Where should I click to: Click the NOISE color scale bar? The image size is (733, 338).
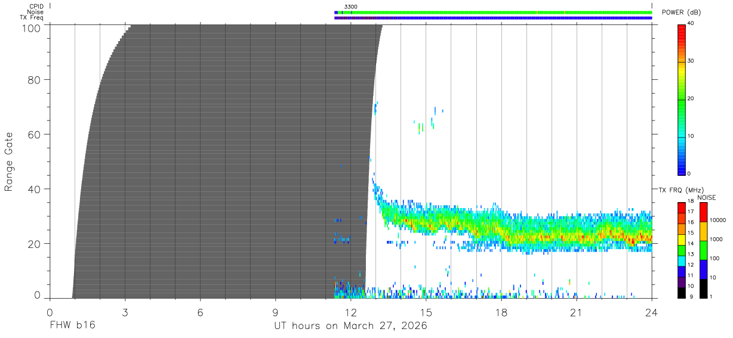point(703,250)
